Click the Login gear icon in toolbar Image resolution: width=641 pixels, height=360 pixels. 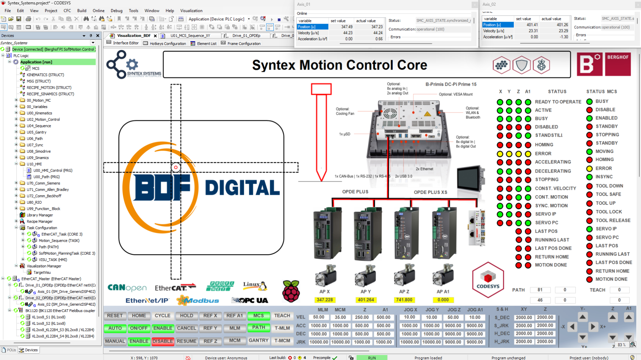tap(255, 19)
